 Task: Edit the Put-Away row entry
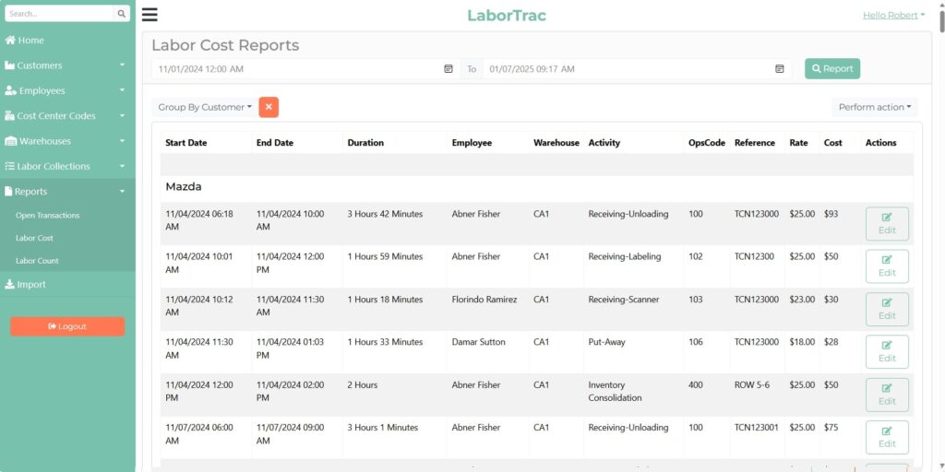886,352
